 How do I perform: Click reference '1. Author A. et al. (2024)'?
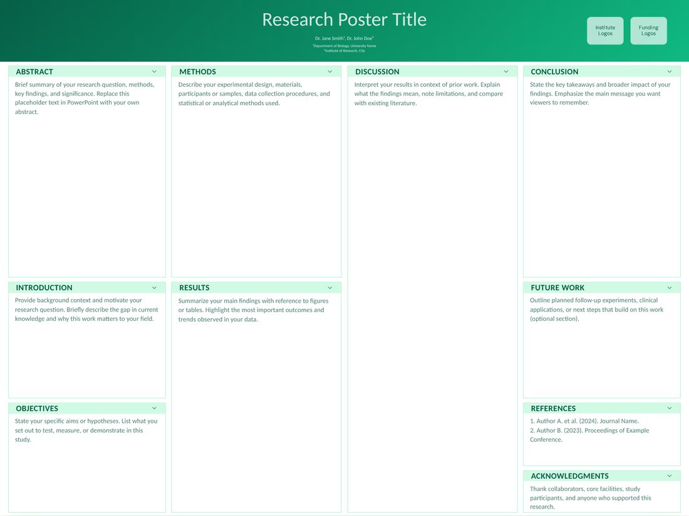pos(584,421)
